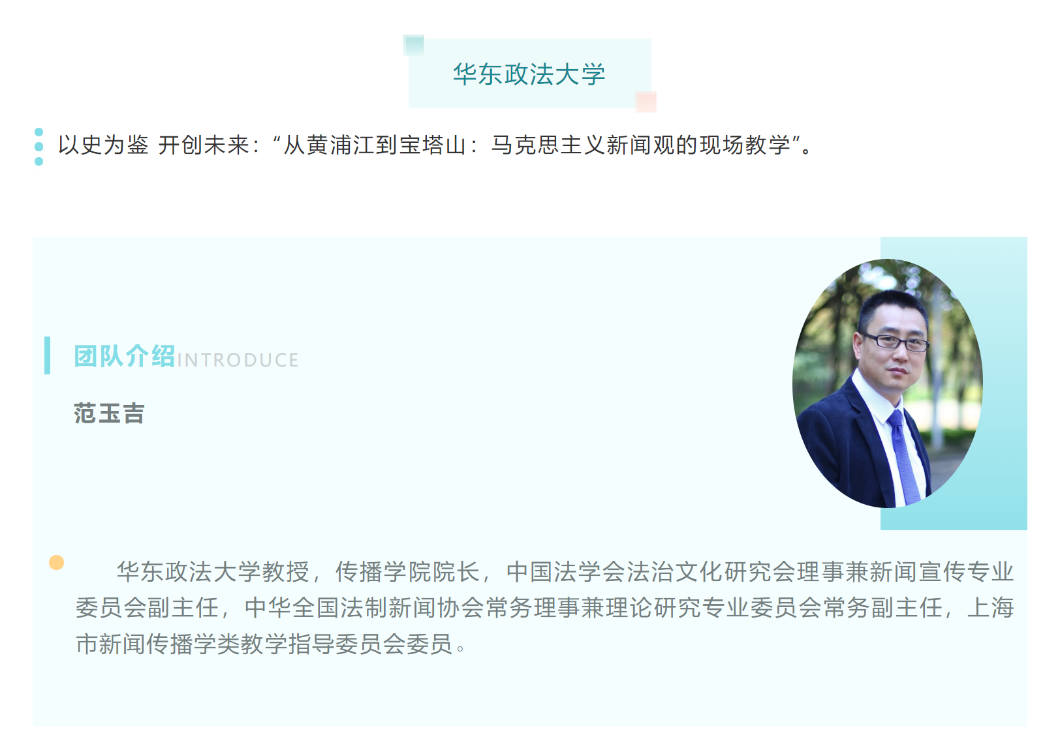
Task: Click the INTRODUCE subtitle text
Action: pyautogui.click(x=238, y=360)
